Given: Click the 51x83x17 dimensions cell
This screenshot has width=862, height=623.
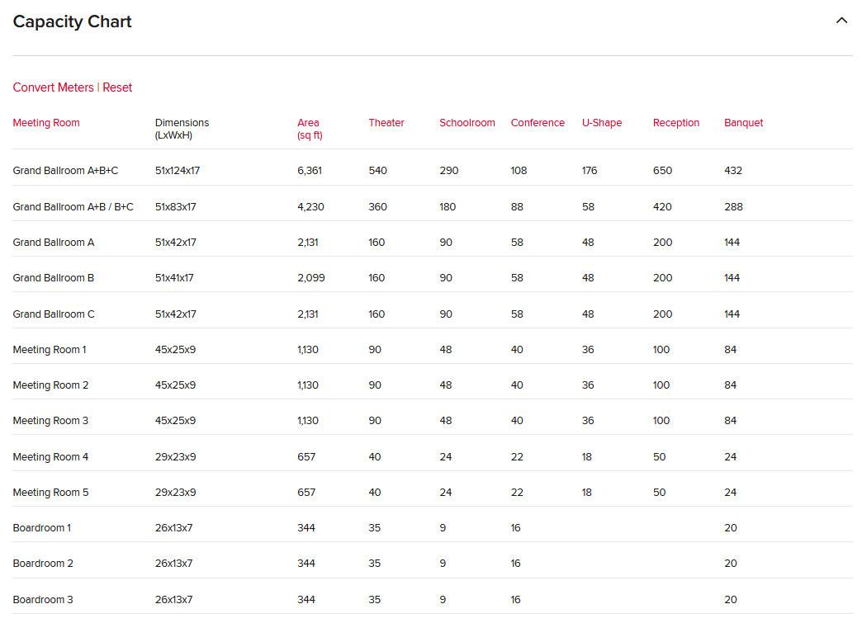Looking at the screenshot, I should click(x=175, y=206).
